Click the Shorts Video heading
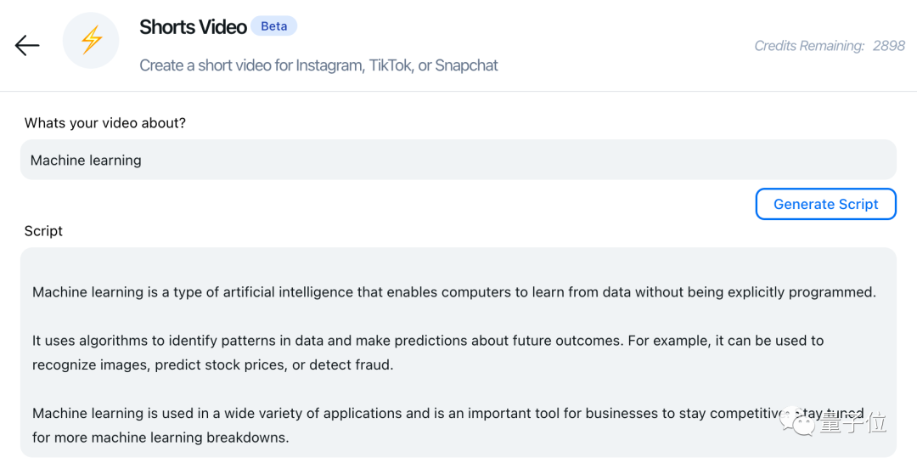The height and width of the screenshot is (463, 917). pyautogui.click(x=193, y=27)
